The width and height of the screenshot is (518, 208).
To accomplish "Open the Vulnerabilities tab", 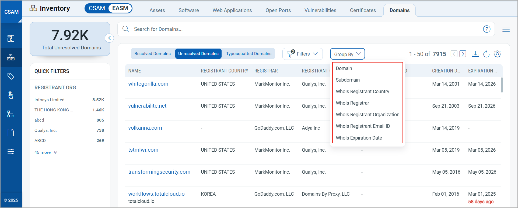I will 320,10.
